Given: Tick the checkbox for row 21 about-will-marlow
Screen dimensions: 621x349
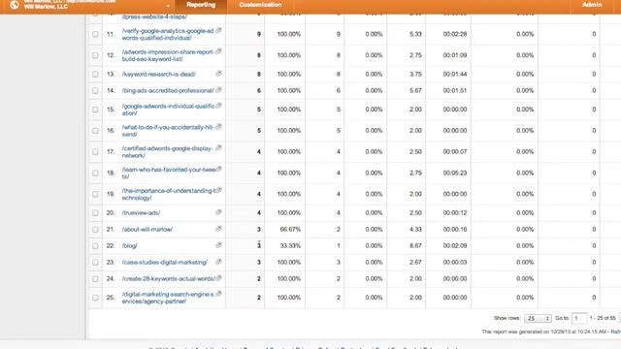Looking at the screenshot, I should coord(95,230).
